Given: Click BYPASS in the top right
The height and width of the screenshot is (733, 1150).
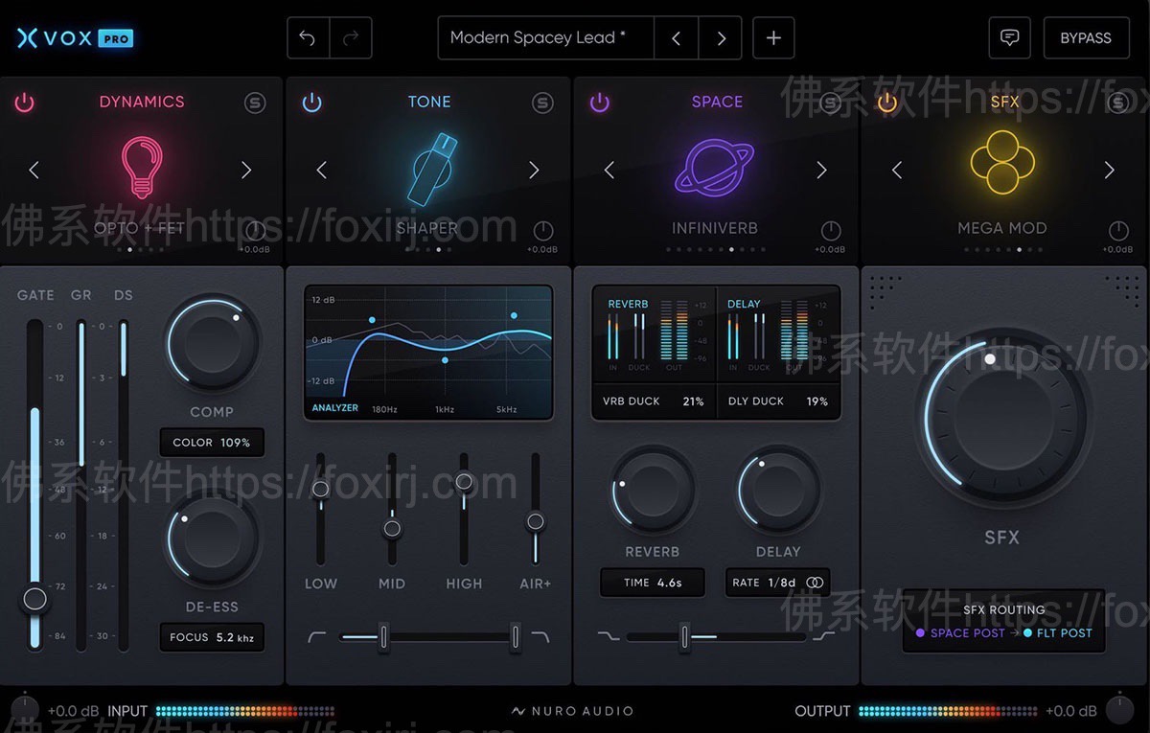Looking at the screenshot, I should tap(1086, 37).
